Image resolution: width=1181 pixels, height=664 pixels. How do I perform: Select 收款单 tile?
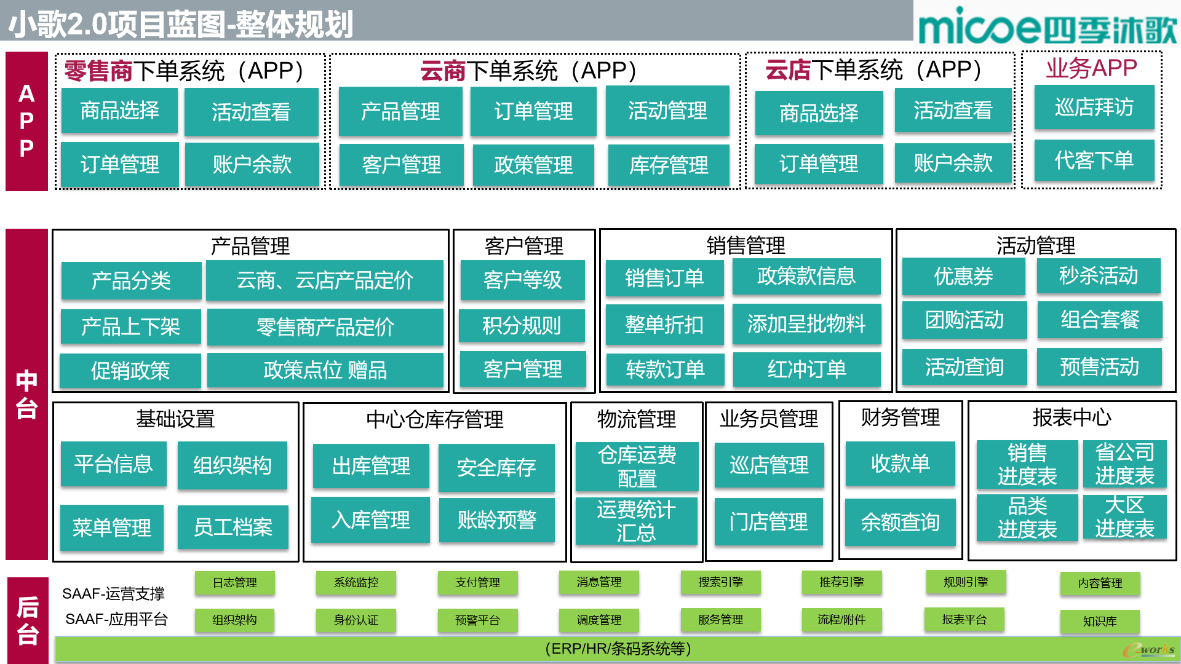tap(901, 463)
